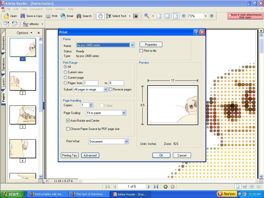
Task: Click the Email toolbar icon
Action: (x=63, y=16)
